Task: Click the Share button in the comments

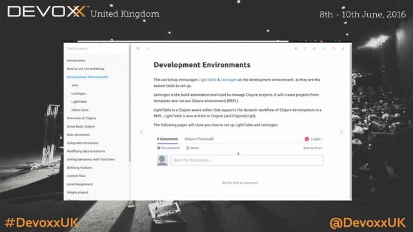Action: (x=192, y=148)
